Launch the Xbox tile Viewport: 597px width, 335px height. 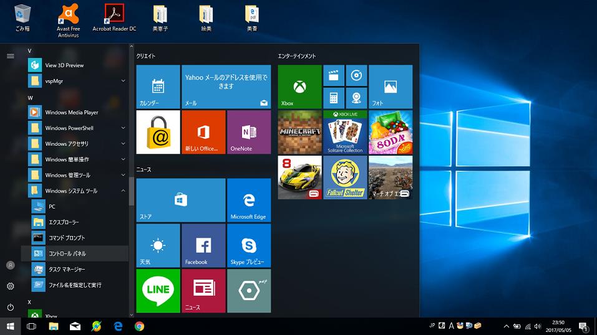[299, 87]
